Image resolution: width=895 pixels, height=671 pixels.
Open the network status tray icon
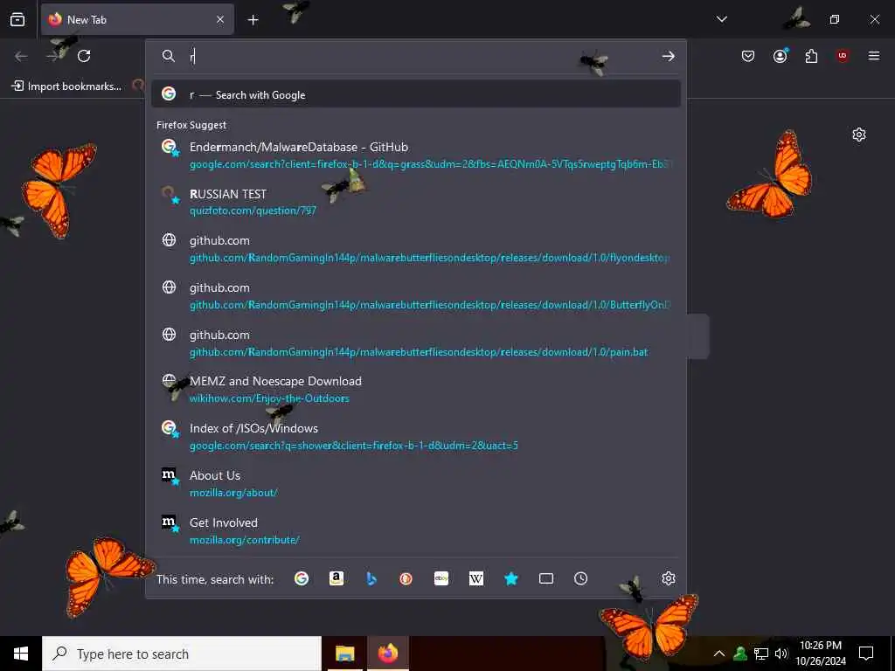coord(761,654)
